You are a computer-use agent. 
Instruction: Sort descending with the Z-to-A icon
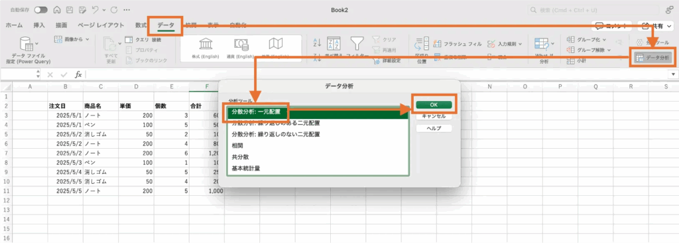click(x=317, y=57)
